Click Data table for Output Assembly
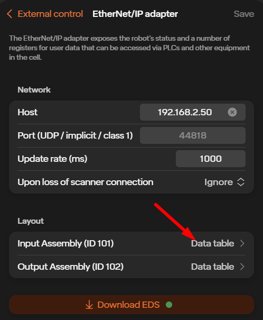Viewport: 263px width, 320px height. 212,267
